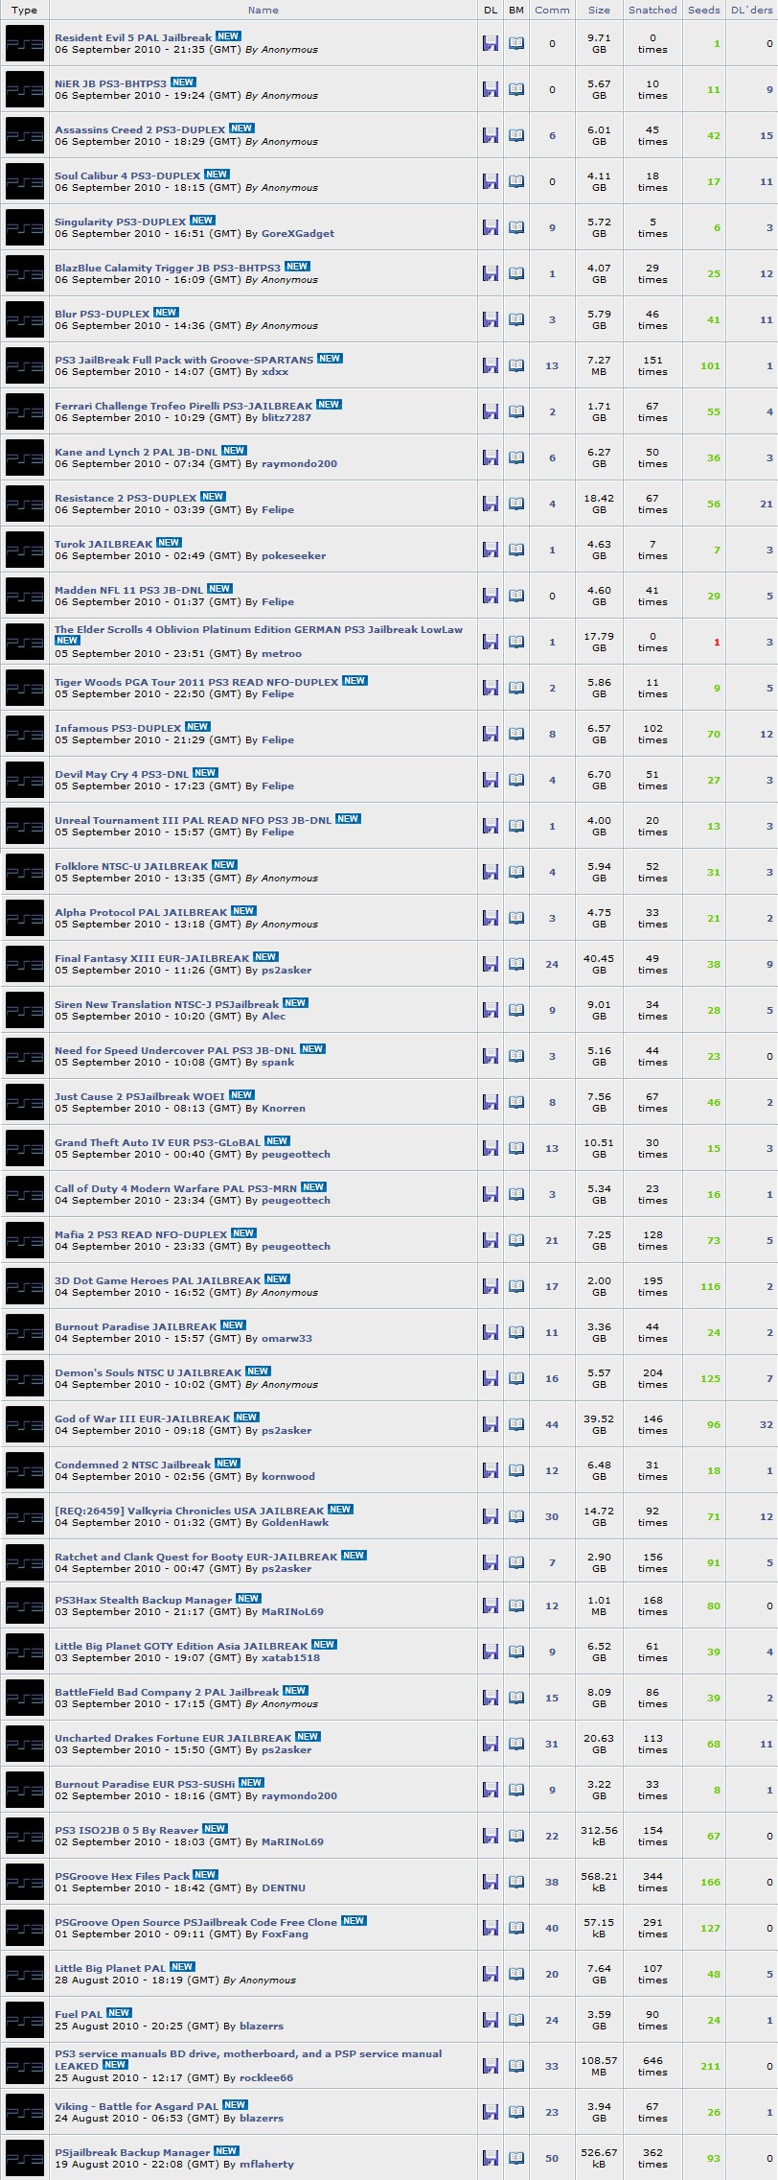Open Viking - Battle for Asgard PAL

coord(136,2106)
